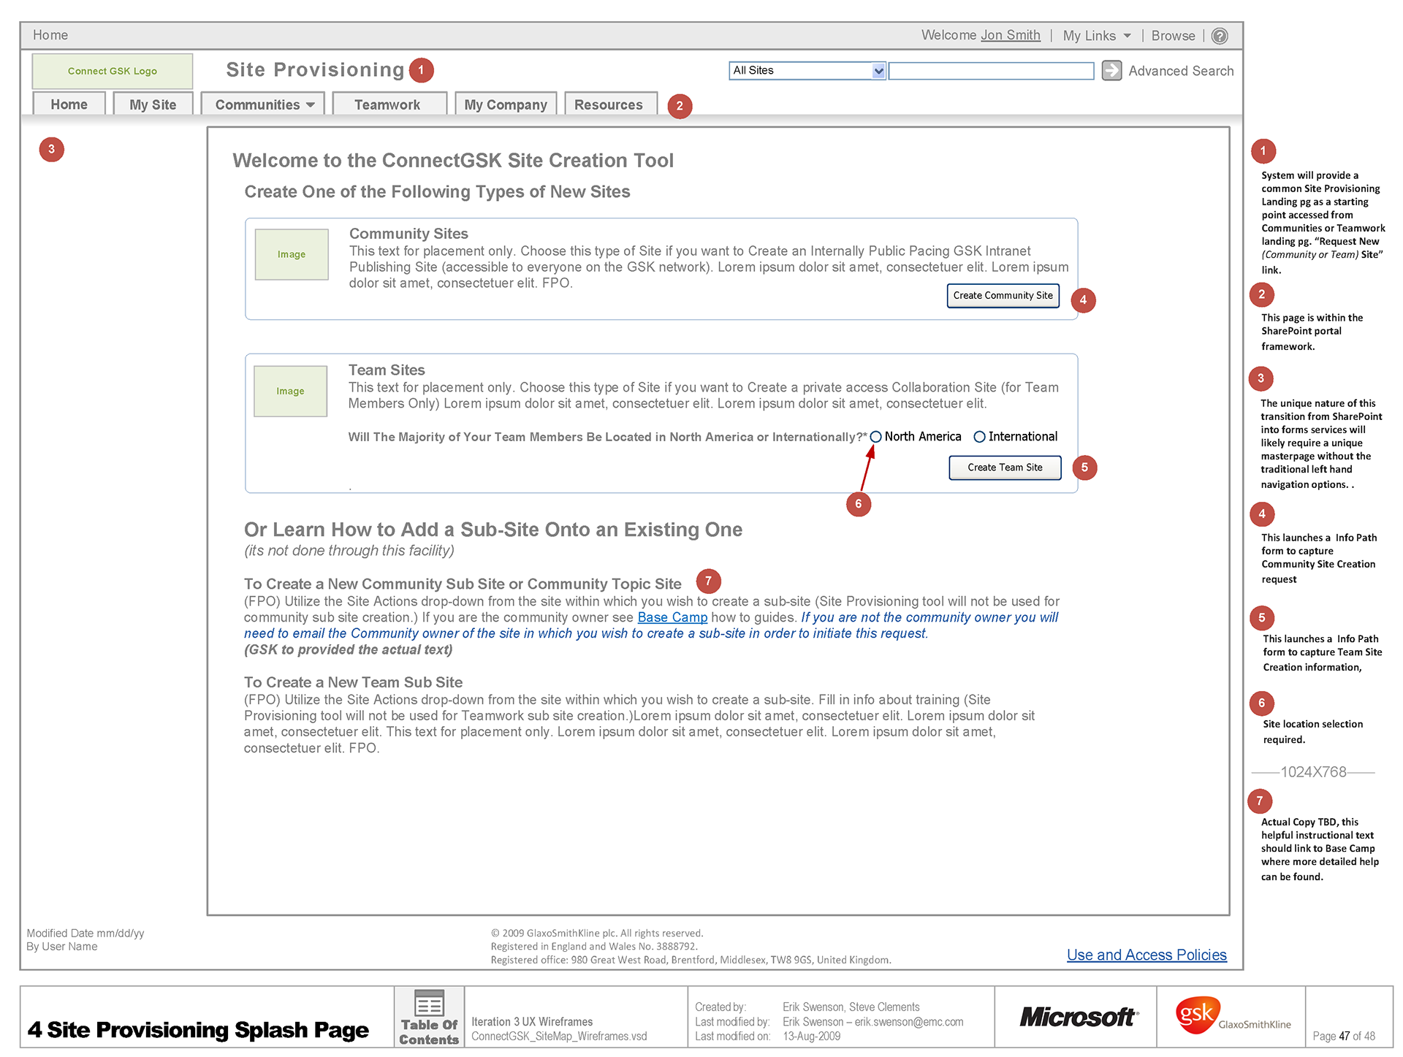This screenshot has height=1057, width=1403.
Task: Click the help question mark icon
Action: click(1219, 36)
